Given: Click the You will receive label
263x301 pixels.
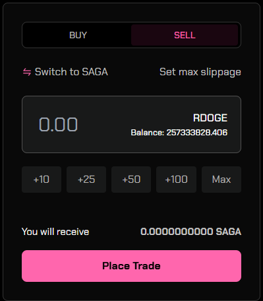Looking at the screenshot, I should pos(55,232).
